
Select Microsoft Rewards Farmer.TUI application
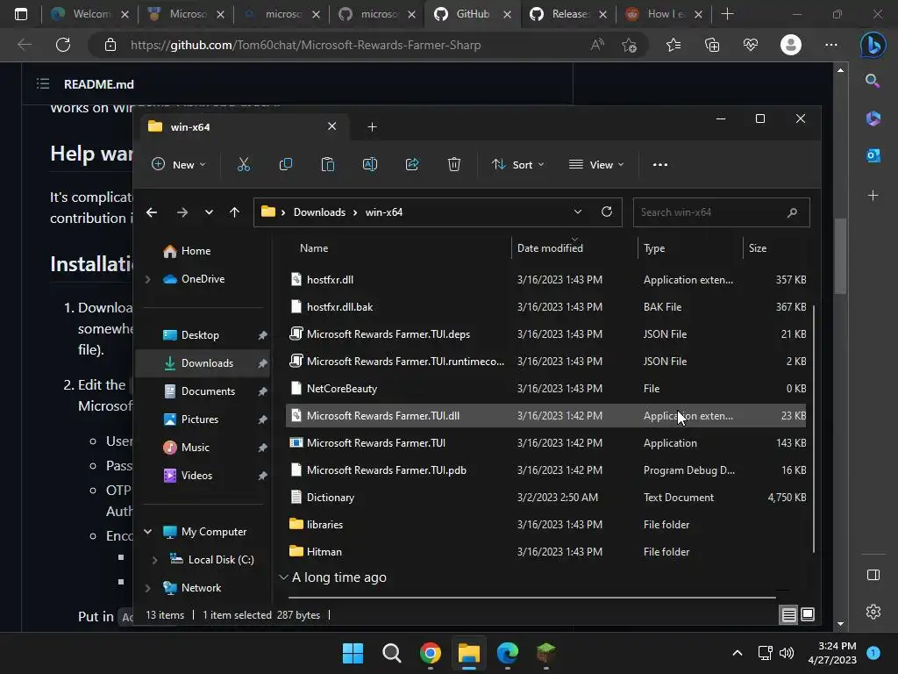pos(545,443)
